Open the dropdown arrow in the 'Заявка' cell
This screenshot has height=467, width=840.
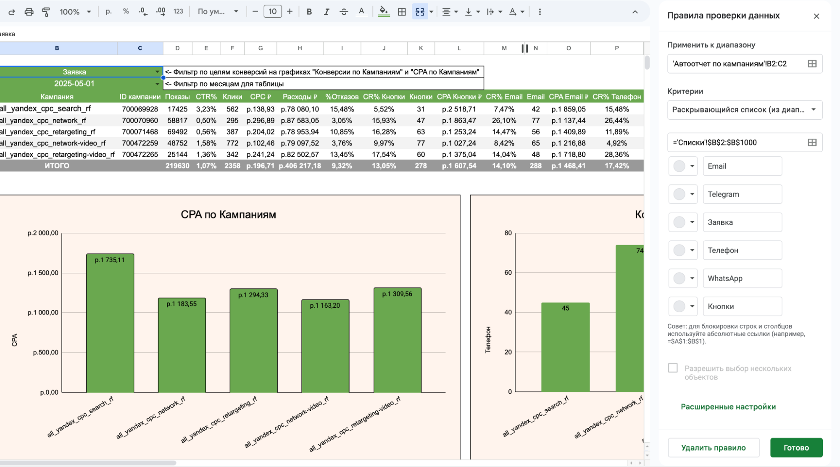(x=157, y=72)
